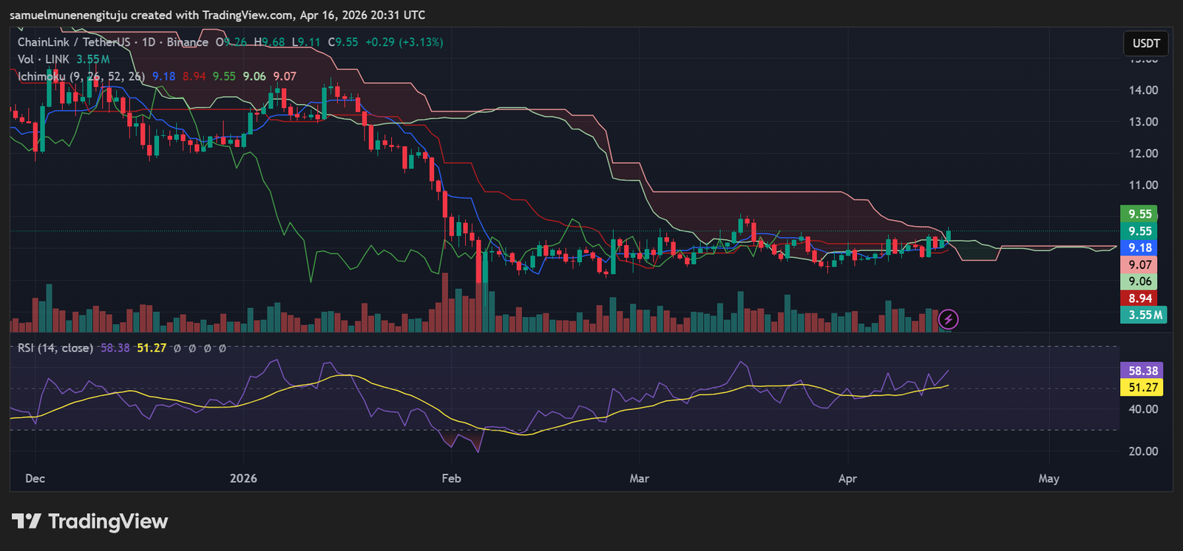
Task: Click the yellow 51.27 RSI average label
Action: pos(1142,388)
